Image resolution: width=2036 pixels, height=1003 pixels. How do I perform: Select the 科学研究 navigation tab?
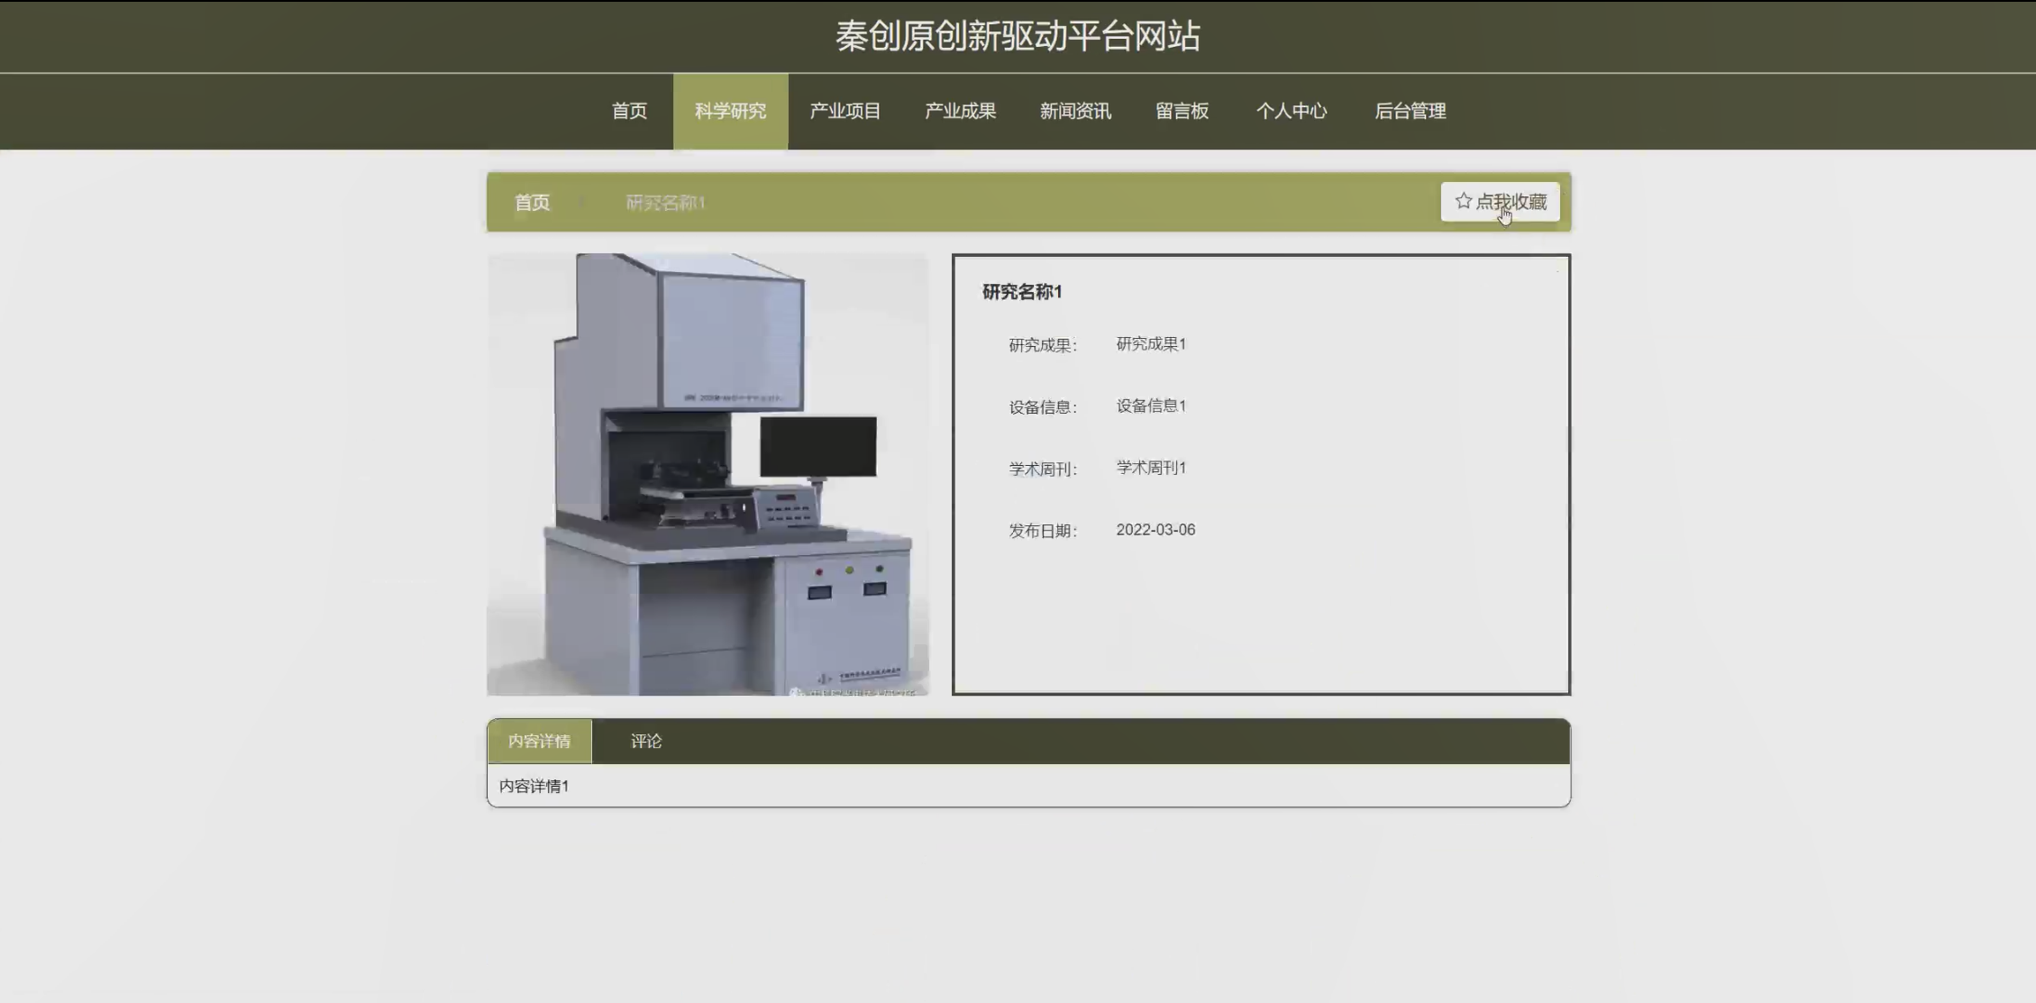pyautogui.click(x=730, y=111)
